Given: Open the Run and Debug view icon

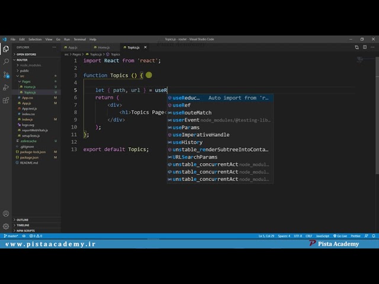Looking at the screenshot, I should (6, 88).
